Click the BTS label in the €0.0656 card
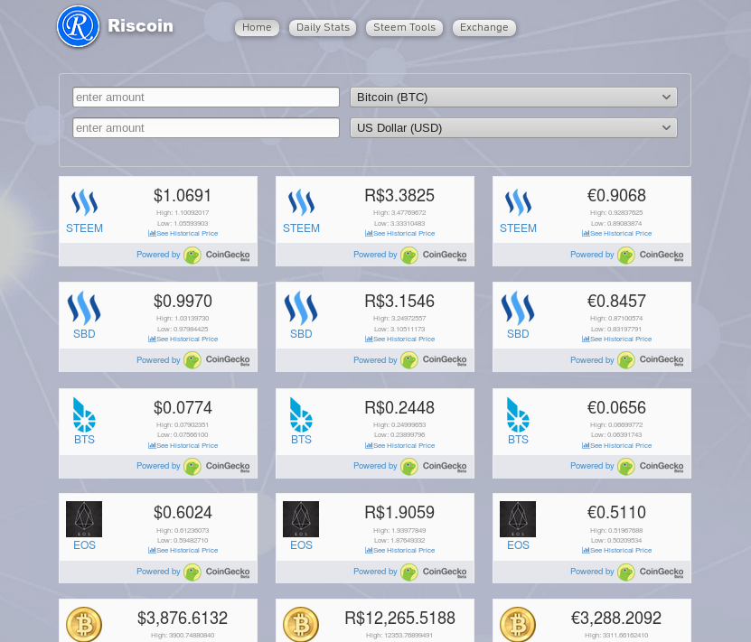This screenshot has width=751, height=642. [518, 440]
